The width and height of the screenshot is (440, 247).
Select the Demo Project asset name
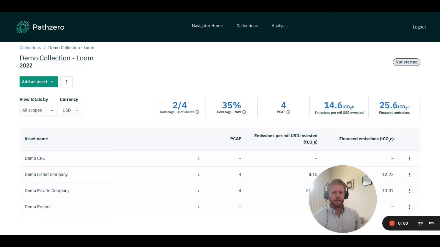pos(38,207)
